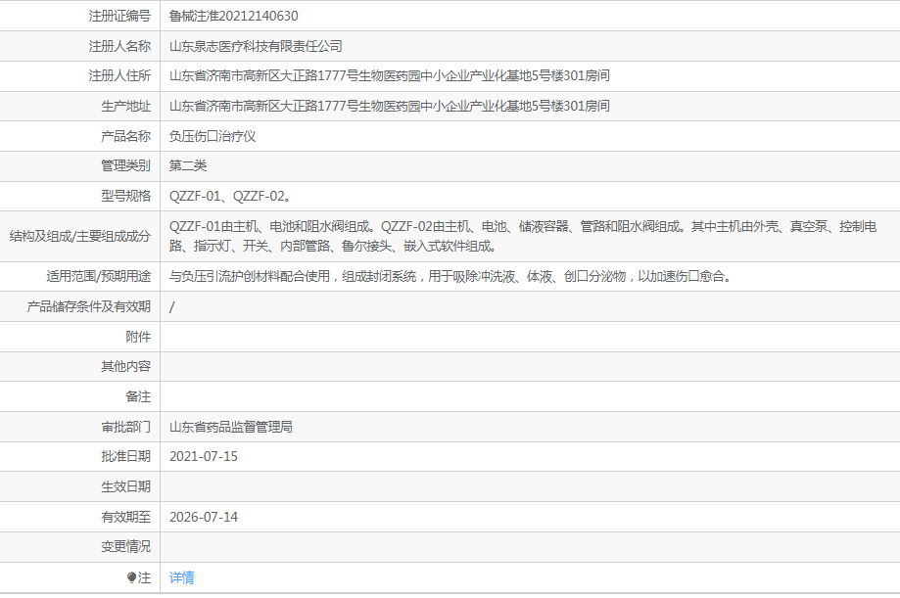900x598 pixels.
Task: Click the 型号规格 label
Action: (125, 197)
